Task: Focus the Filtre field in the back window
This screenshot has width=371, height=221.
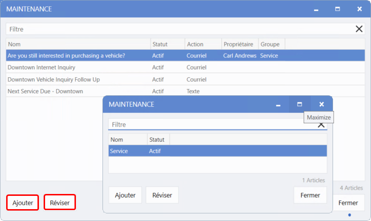Action: click(180, 29)
